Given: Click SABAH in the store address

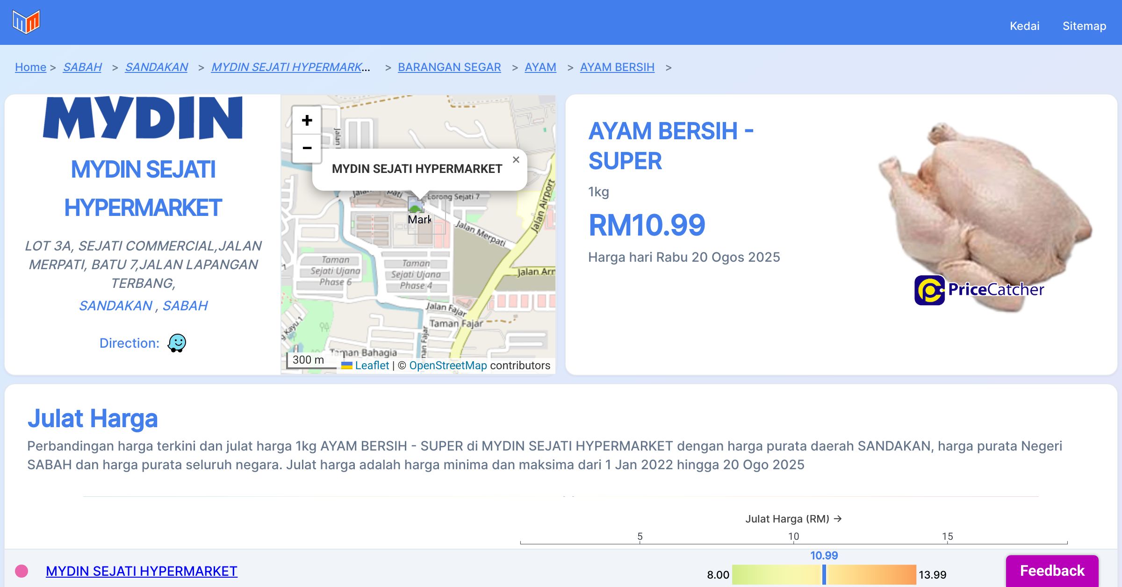Looking at the screenshot, I should point(185,306).
